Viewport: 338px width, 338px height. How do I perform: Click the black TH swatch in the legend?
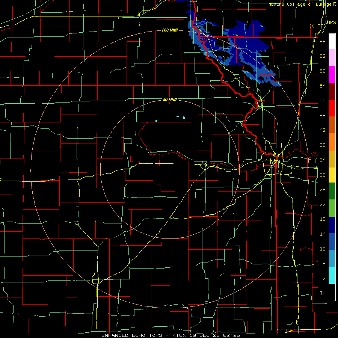point(332,292)
